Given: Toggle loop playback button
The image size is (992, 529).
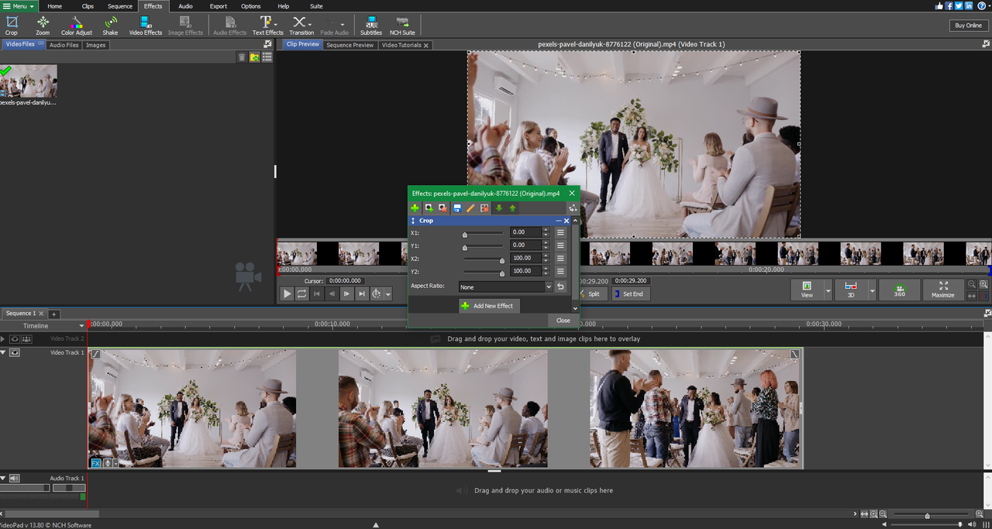Looking at the screenshot, I should 302,294.
